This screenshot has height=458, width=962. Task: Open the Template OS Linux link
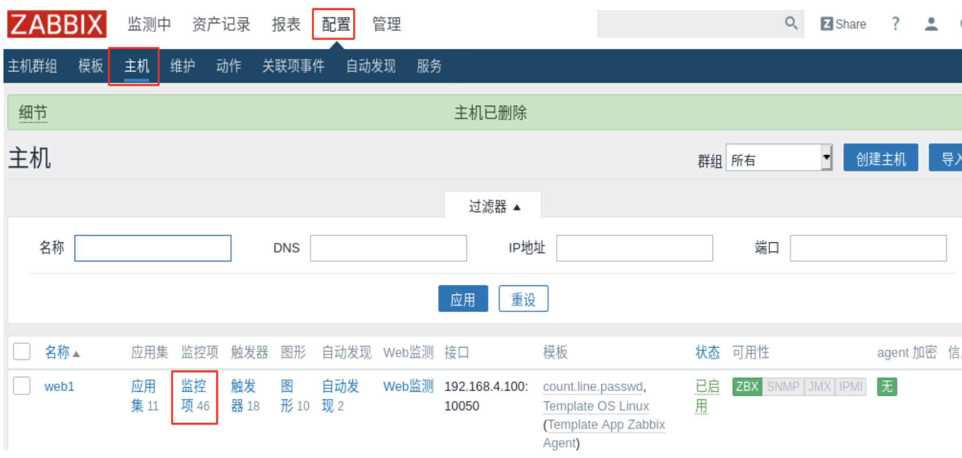[x=596, y=406]
